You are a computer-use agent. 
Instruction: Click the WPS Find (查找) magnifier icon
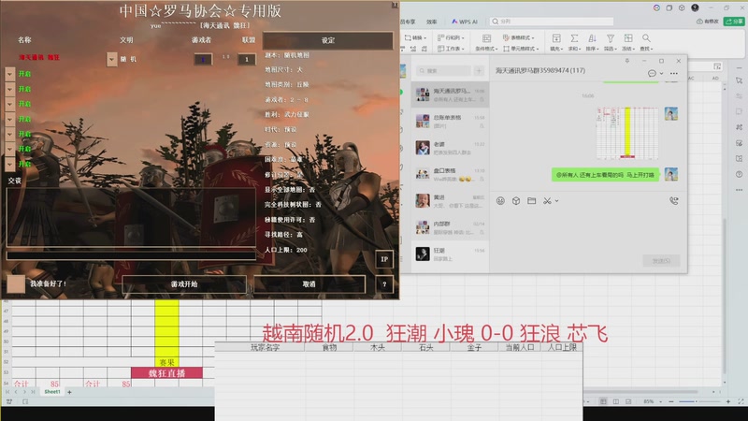pyautogui.click(x=646, y=38)
